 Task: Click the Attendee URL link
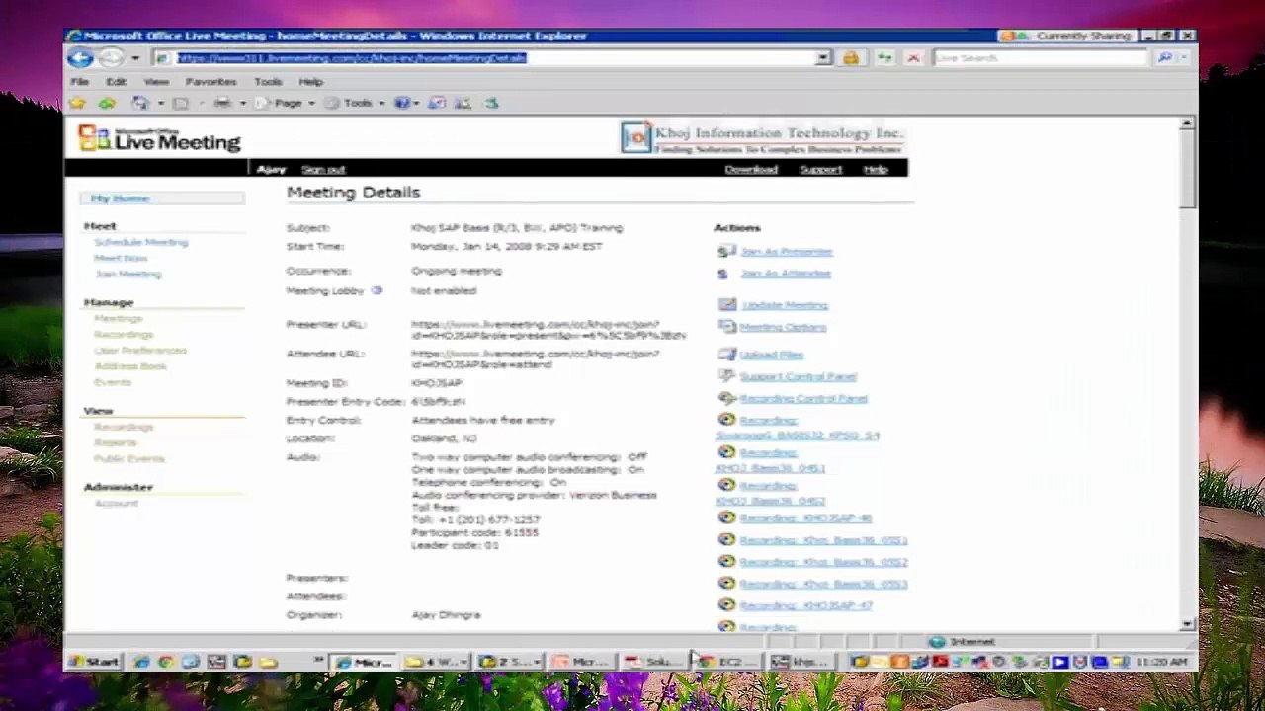click(x=536, y=358)
